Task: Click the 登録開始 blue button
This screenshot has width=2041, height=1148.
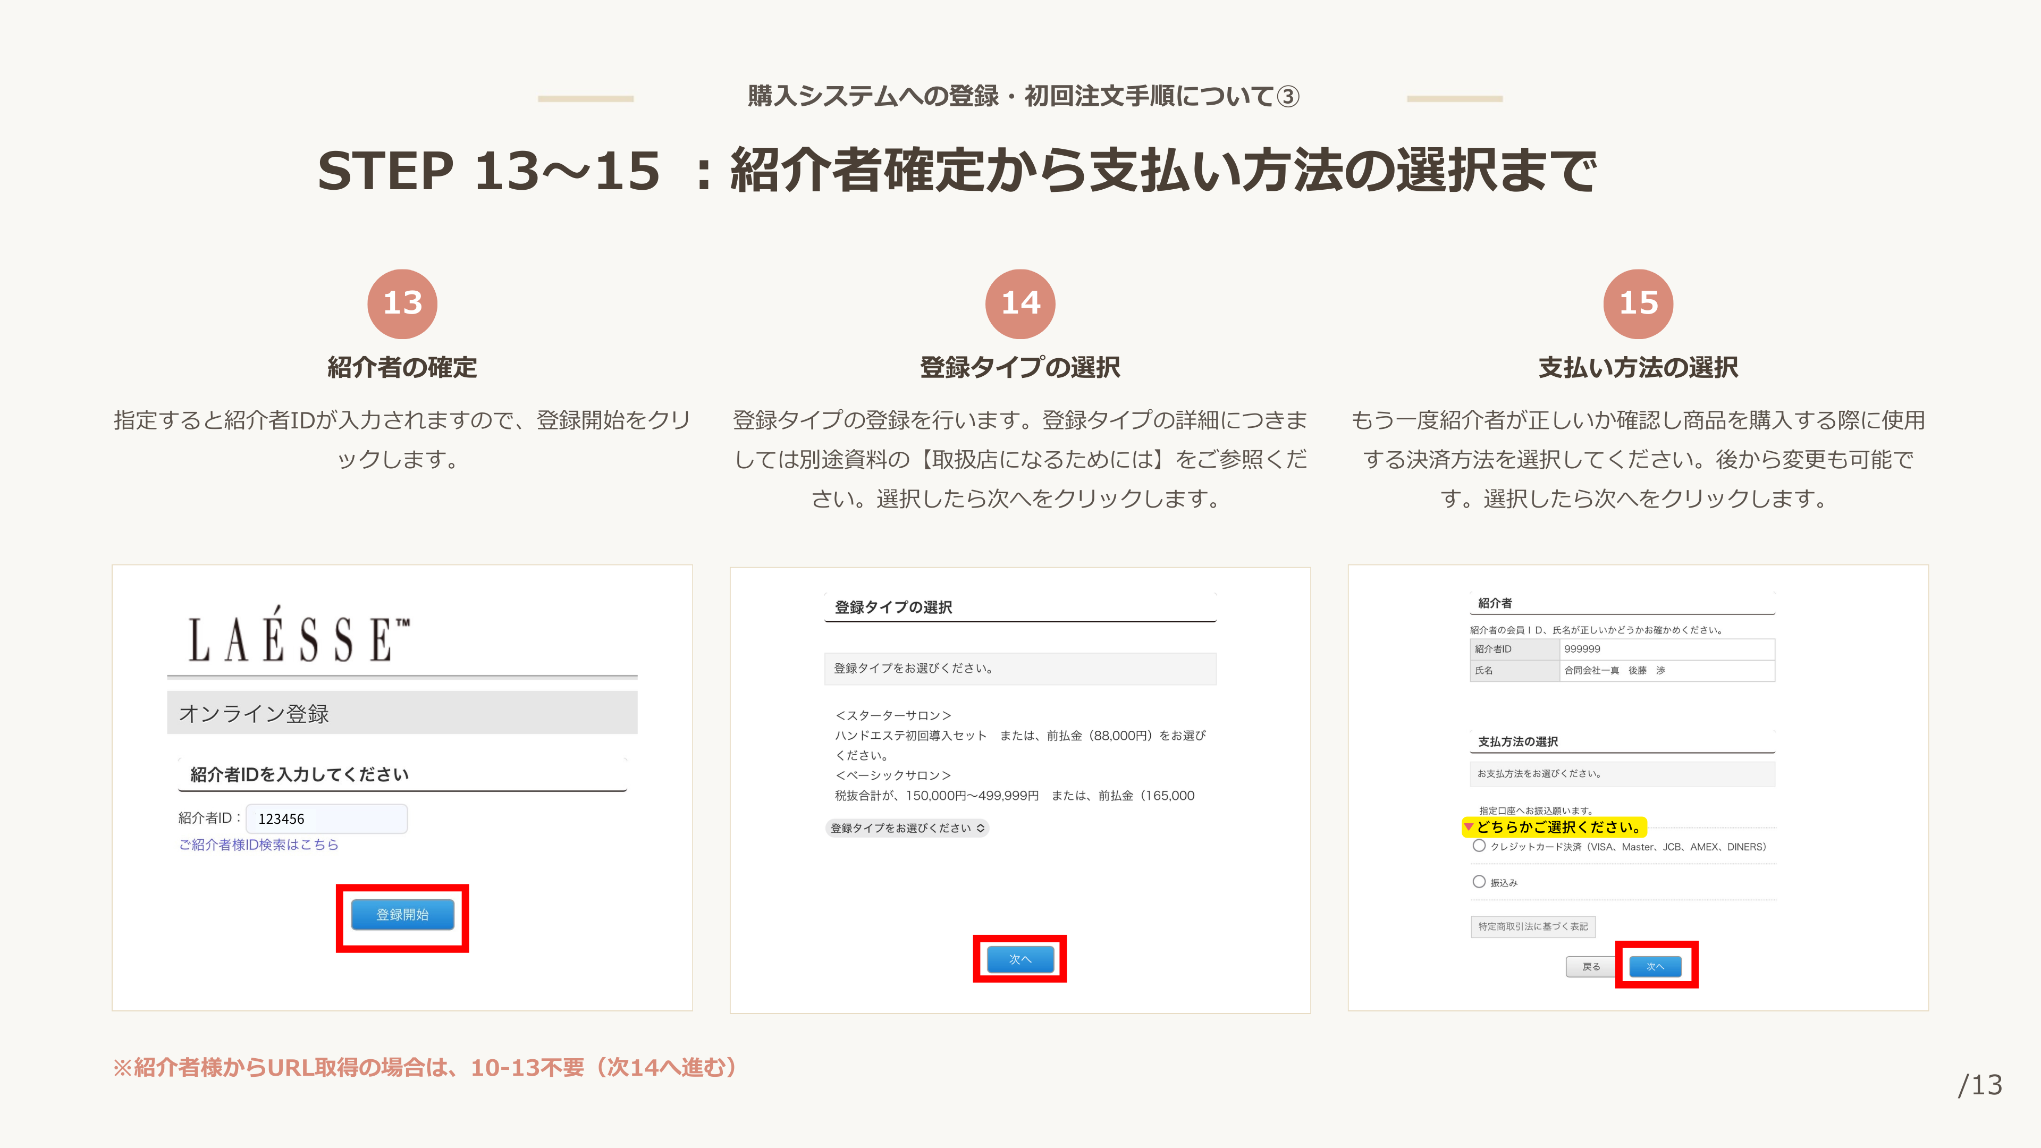Action: coord(402,914)
